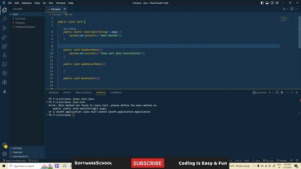Open the Explorer view in activity bar
This screenshot has width=301, height=169.
[x=4, y=10]
